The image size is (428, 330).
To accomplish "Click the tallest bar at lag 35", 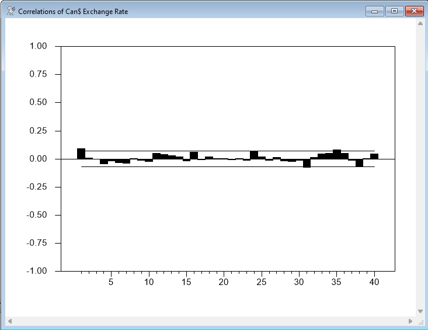I will (x=337, y=154).
